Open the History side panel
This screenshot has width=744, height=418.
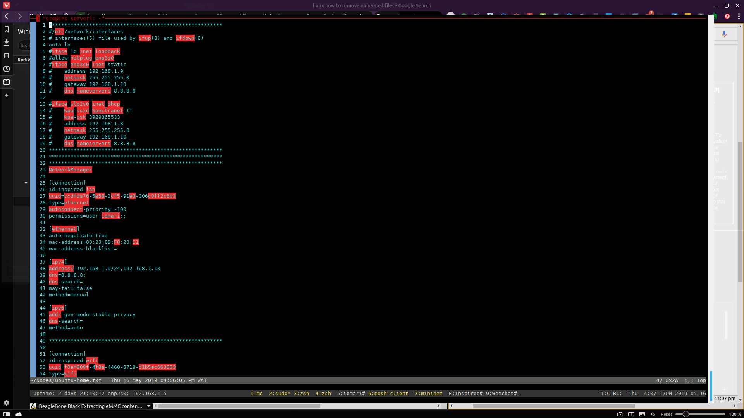click(x=7, y=69)
